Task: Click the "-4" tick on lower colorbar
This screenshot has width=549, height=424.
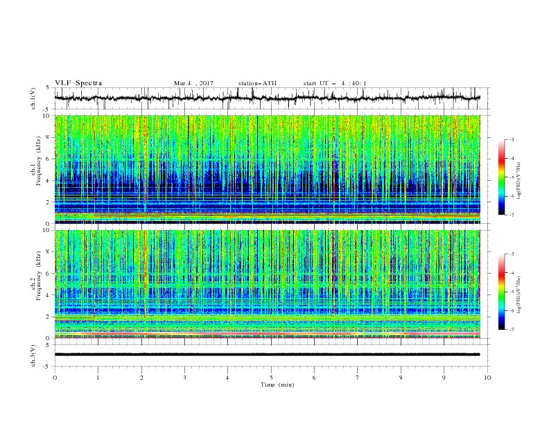Action: pos(512,273)
